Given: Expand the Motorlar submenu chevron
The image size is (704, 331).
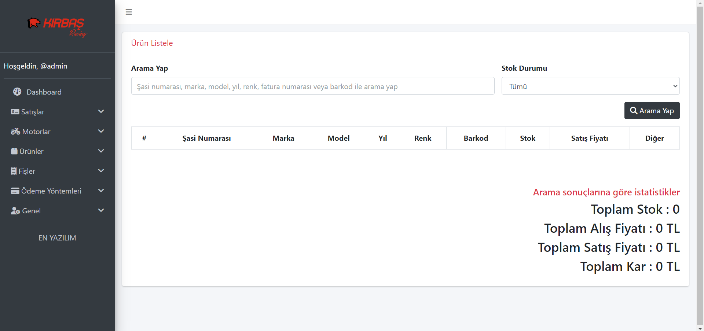Looking at the screenshot, I should pos(101,131).
